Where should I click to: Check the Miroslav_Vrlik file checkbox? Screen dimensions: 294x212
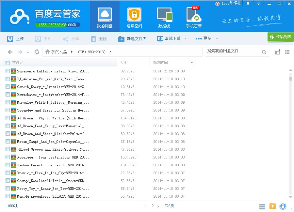[8, 102]
